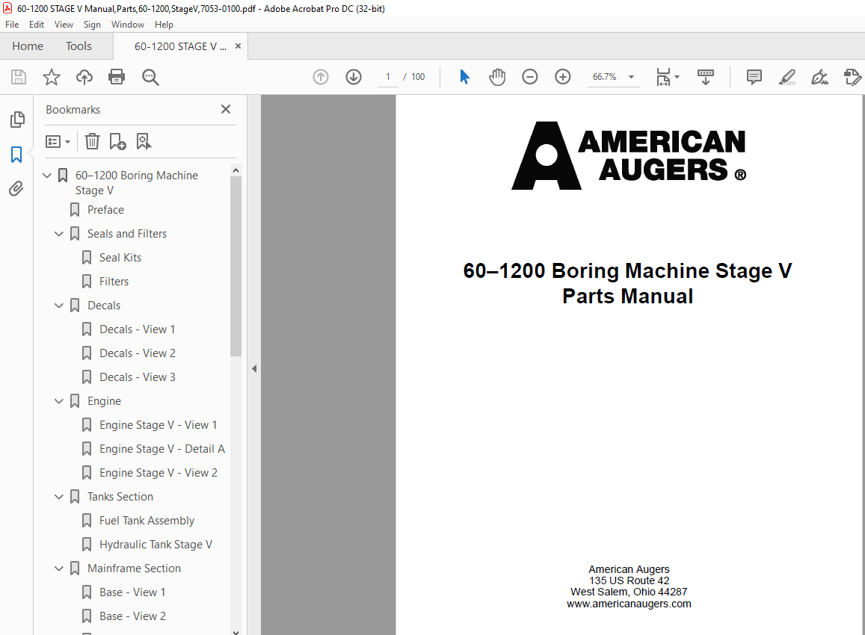Open the Base - View 1 bookmark
The height and width of the screenshot is (635, 865).
tap(132, 592)
